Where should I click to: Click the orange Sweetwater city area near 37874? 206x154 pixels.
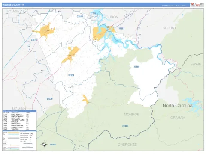tap(45, 31)
